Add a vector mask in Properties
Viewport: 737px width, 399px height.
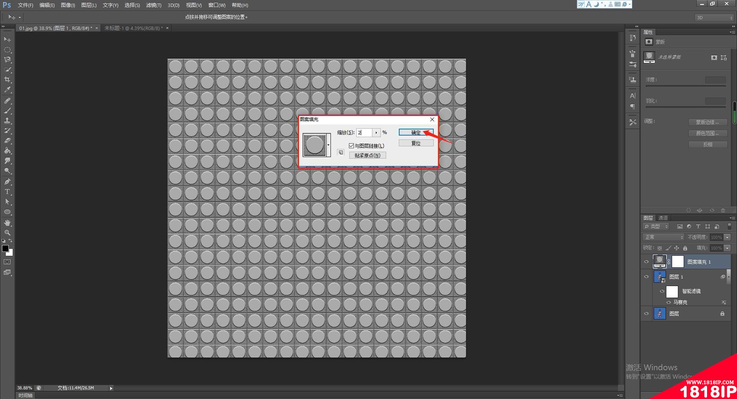click(x=724, y=58)
